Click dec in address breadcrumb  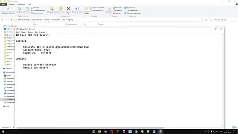(x=64, y=20)
